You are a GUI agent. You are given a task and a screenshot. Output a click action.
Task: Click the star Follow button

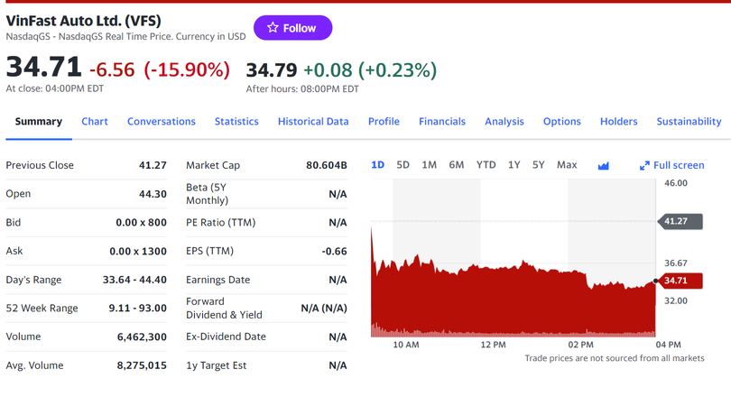coord(292,28)
